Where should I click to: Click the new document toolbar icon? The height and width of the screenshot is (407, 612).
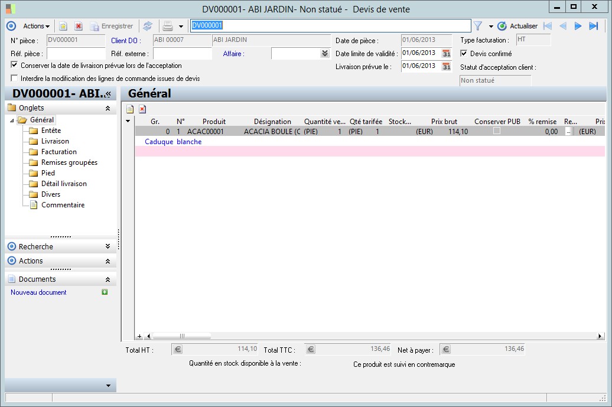coord(63,26)
